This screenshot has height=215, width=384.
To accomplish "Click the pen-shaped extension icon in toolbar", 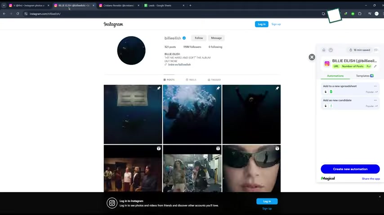I will (346, 14).
